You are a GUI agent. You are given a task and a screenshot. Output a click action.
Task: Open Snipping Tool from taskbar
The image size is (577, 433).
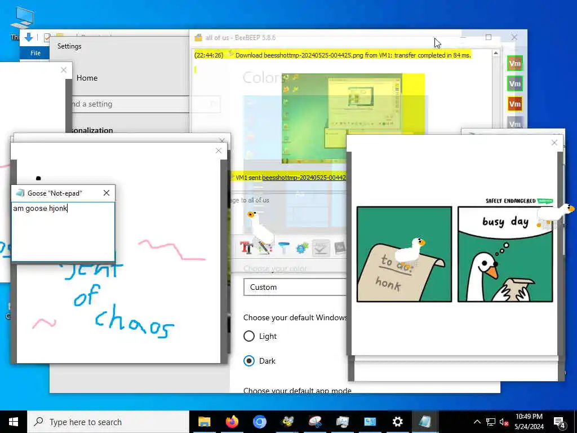click(x=315, y=422)
